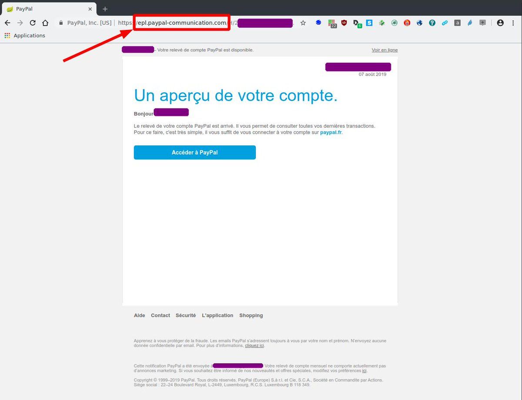The width and height of the screenshot is (522, 400).
Task: Open the Contact footer link
Action: tap(161, 315)
